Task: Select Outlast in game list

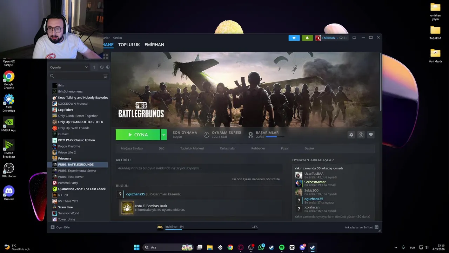Action: point(63,134)
